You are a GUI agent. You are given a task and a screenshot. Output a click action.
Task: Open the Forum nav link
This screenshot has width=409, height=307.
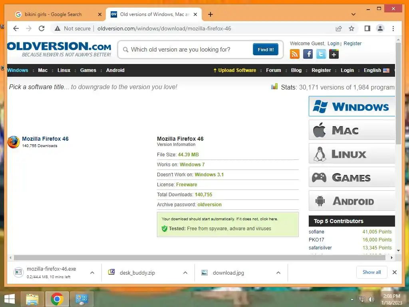(273, 70)
